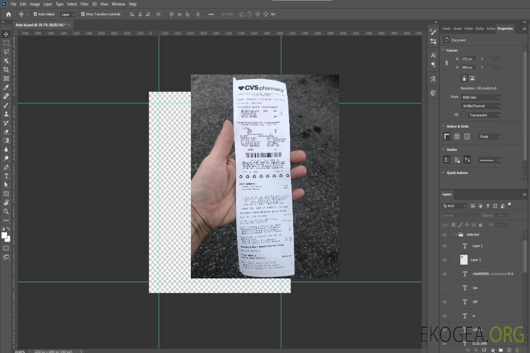Open the 3D panel cube icon
Viewport: 530px width, 353px height.
(433, 93)
